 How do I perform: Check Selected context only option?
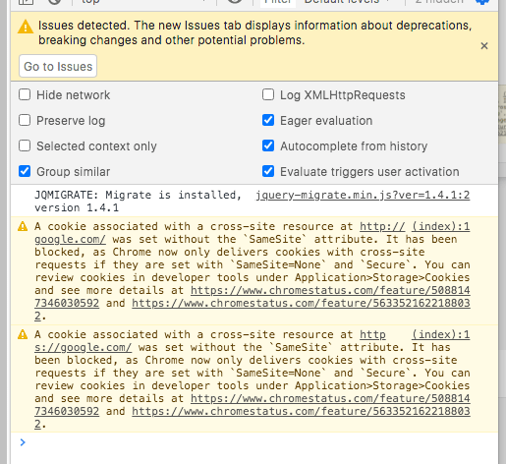point(25,145)
